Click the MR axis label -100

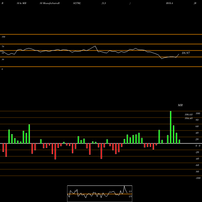tap(198, 178)
